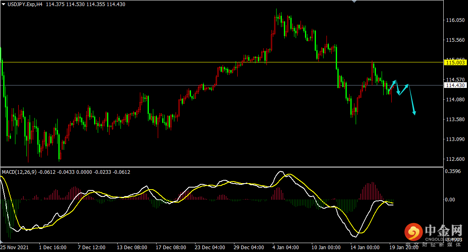Click the 116.050 price axis value
This screenshot has height=252, width=468.
(x=455, y=20)
